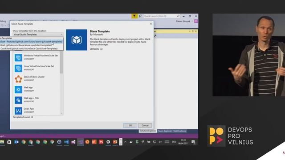Image resolution: width=285 pixels, height=160 pixels.
Task: Click the Quick Launch magnifier icon
Action: click(178, 16)
